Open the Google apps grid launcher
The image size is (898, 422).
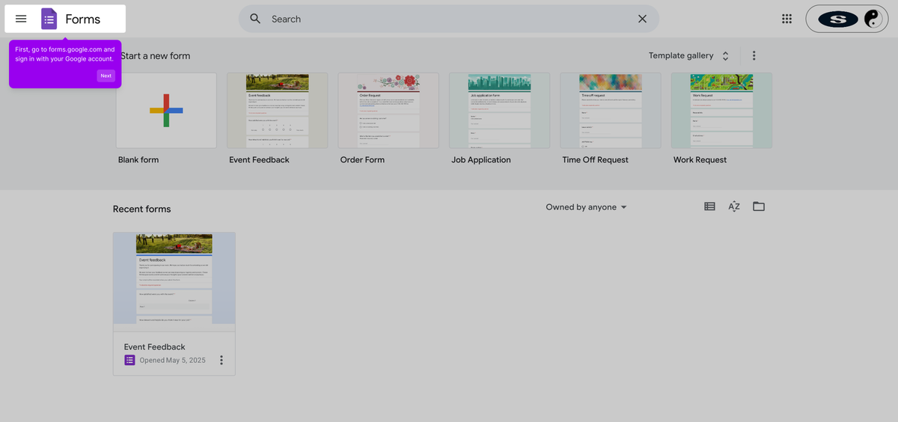tap(786, 19)
